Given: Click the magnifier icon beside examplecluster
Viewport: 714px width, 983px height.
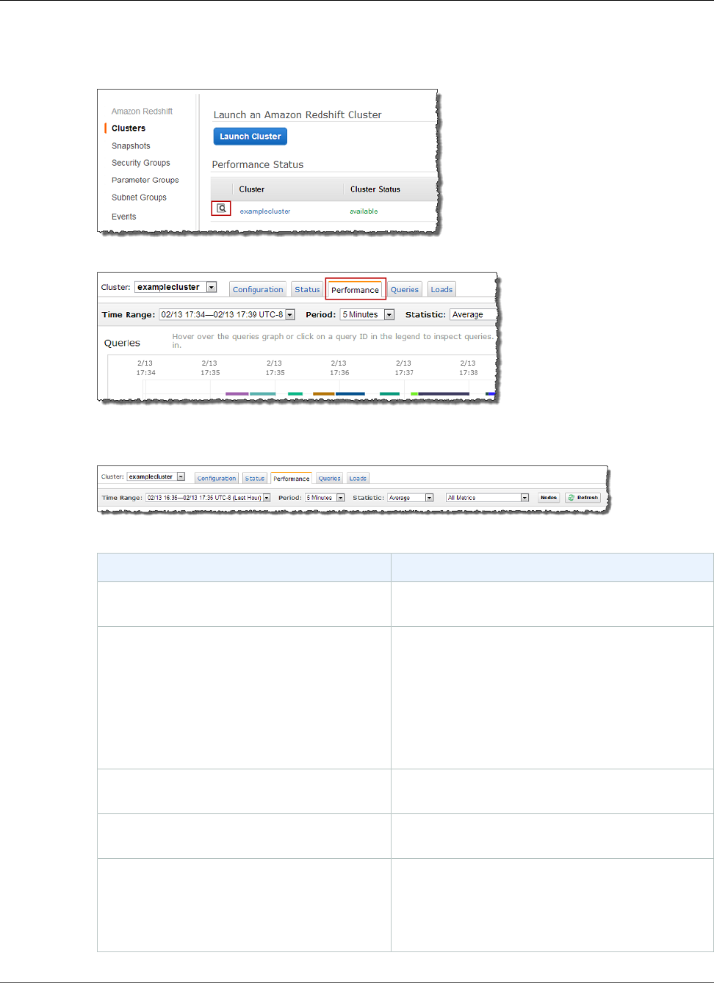Looking at the screenshot, I should coord(221,208).
